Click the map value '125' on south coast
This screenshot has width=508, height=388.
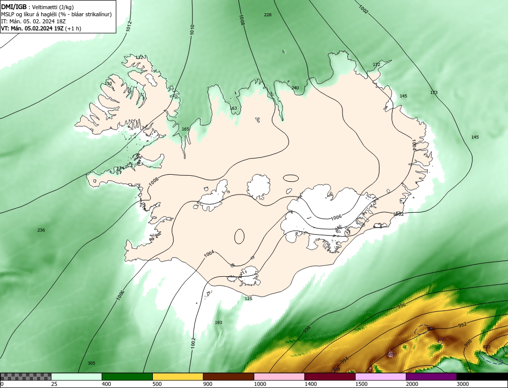pyautogui.click(x=248, y=298)
